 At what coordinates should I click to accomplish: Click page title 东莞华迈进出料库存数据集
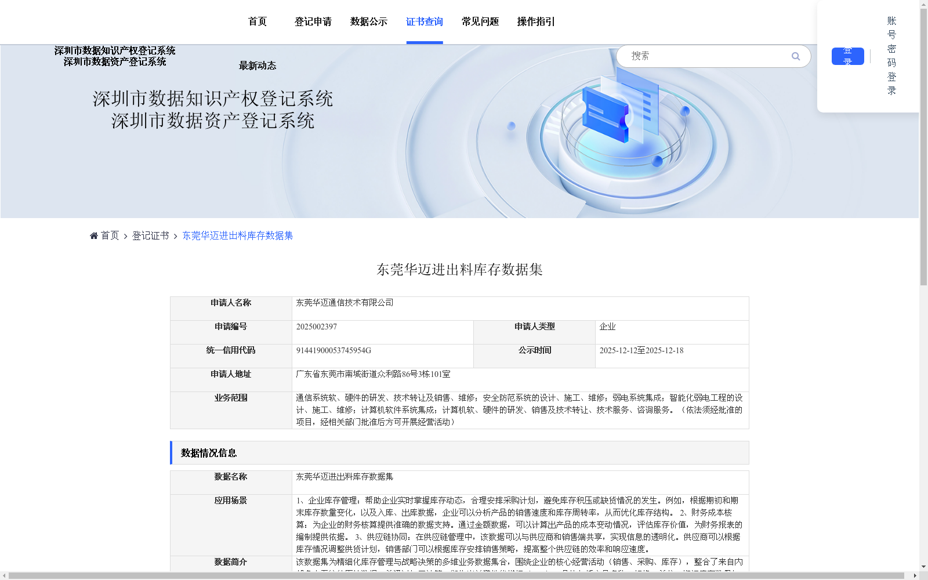pyautogui.click(x=459, y=270)
